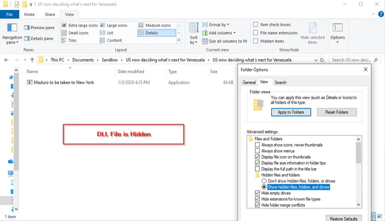Go up one folder level
385x221 pixels.
pyautogui.click(x=32, y=60)
